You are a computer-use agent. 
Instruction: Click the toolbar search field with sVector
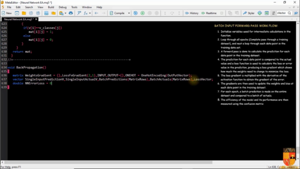point(282,13)
